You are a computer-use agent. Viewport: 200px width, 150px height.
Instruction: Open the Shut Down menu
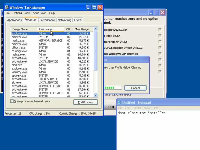coord(40,13)
